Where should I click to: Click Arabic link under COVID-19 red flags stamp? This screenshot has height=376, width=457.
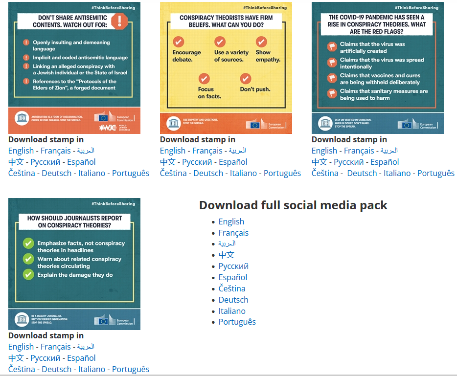point(389,151)
